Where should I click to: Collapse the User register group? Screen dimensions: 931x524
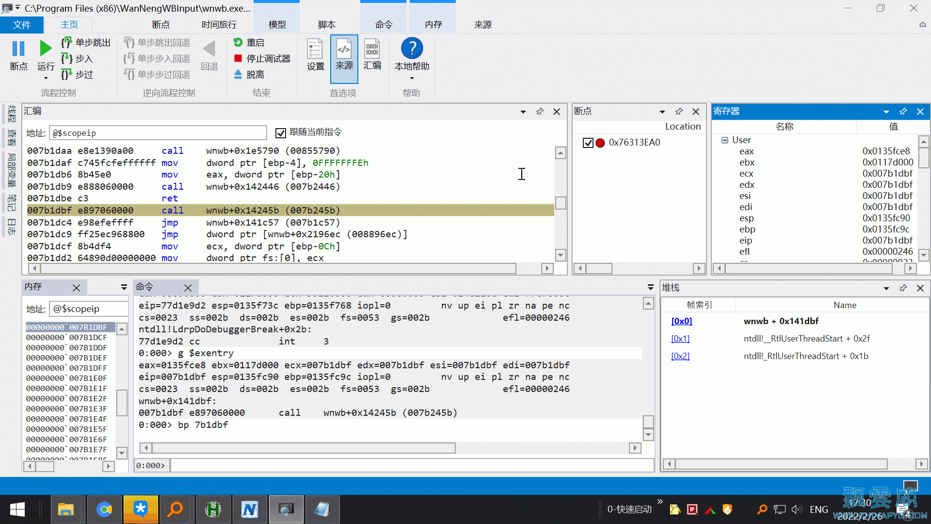pyautogui.click(x=724, y=140)
